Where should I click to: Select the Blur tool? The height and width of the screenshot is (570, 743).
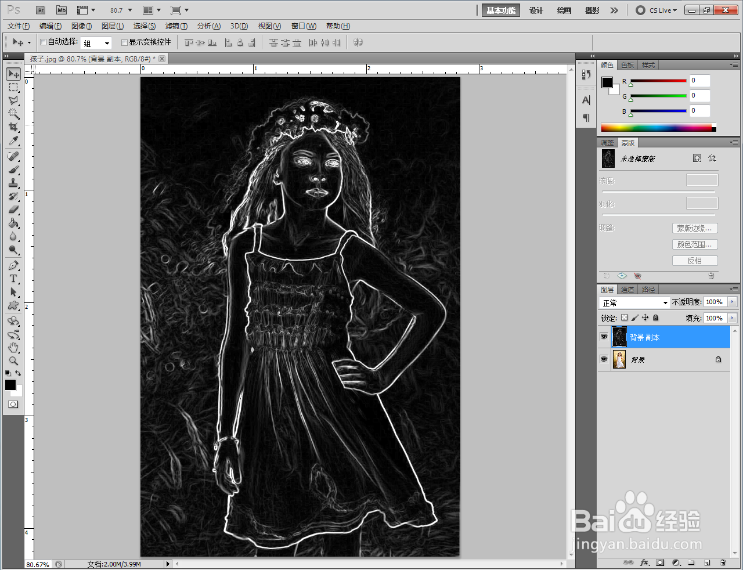coord(13,237)
